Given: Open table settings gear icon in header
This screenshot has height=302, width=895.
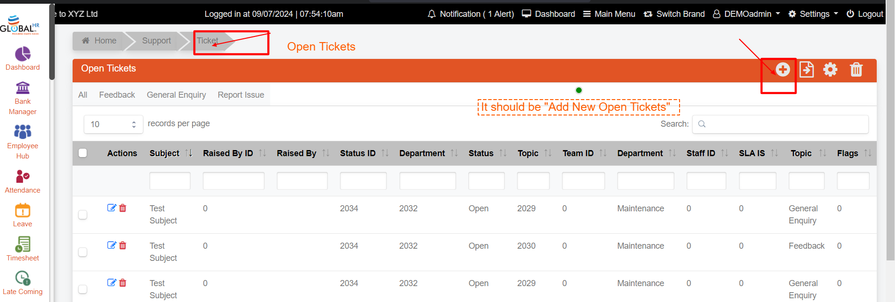Looking at the screenshot, I should 830,70.
